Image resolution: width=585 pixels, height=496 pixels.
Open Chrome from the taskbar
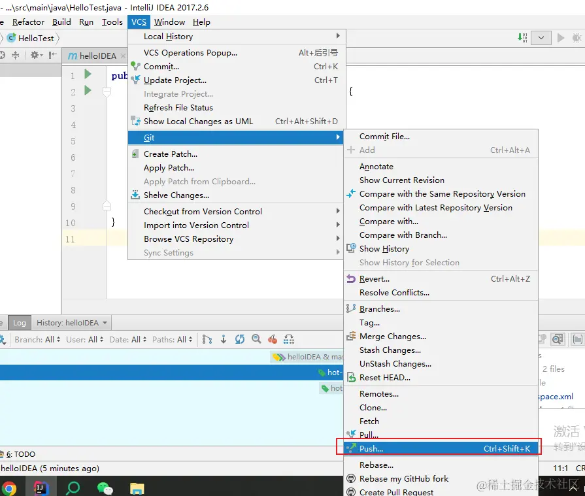point(9,488)
